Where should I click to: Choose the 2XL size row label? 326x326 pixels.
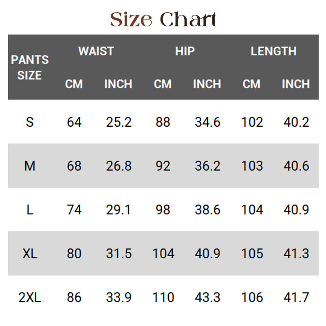coord(30,297)
